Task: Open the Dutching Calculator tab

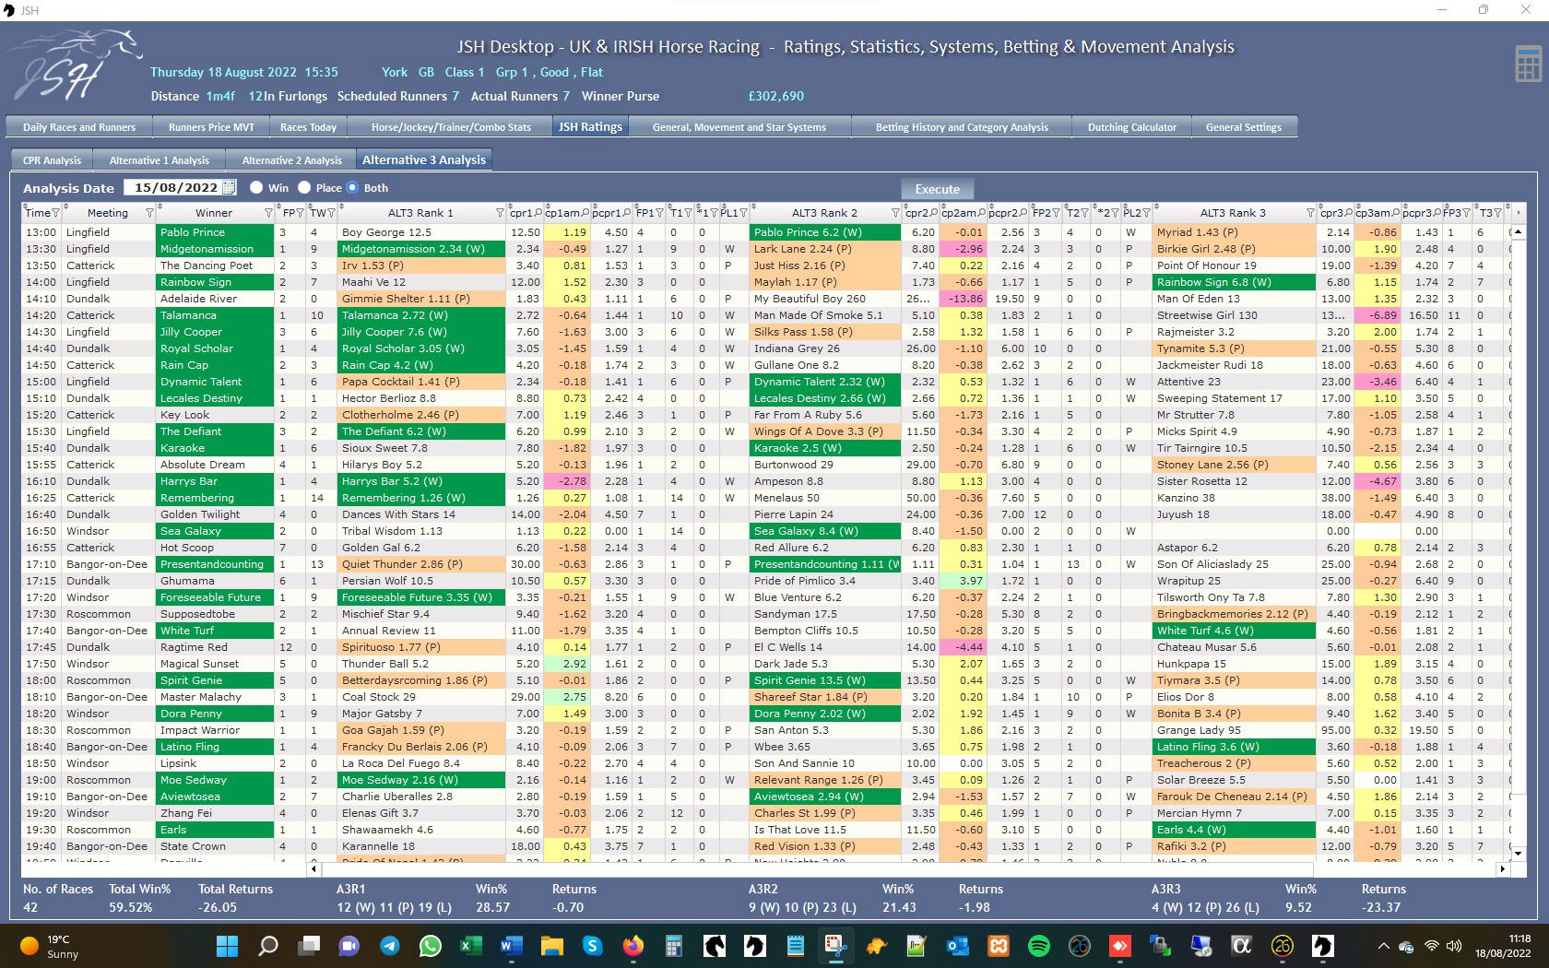Action: [1132, 127]
